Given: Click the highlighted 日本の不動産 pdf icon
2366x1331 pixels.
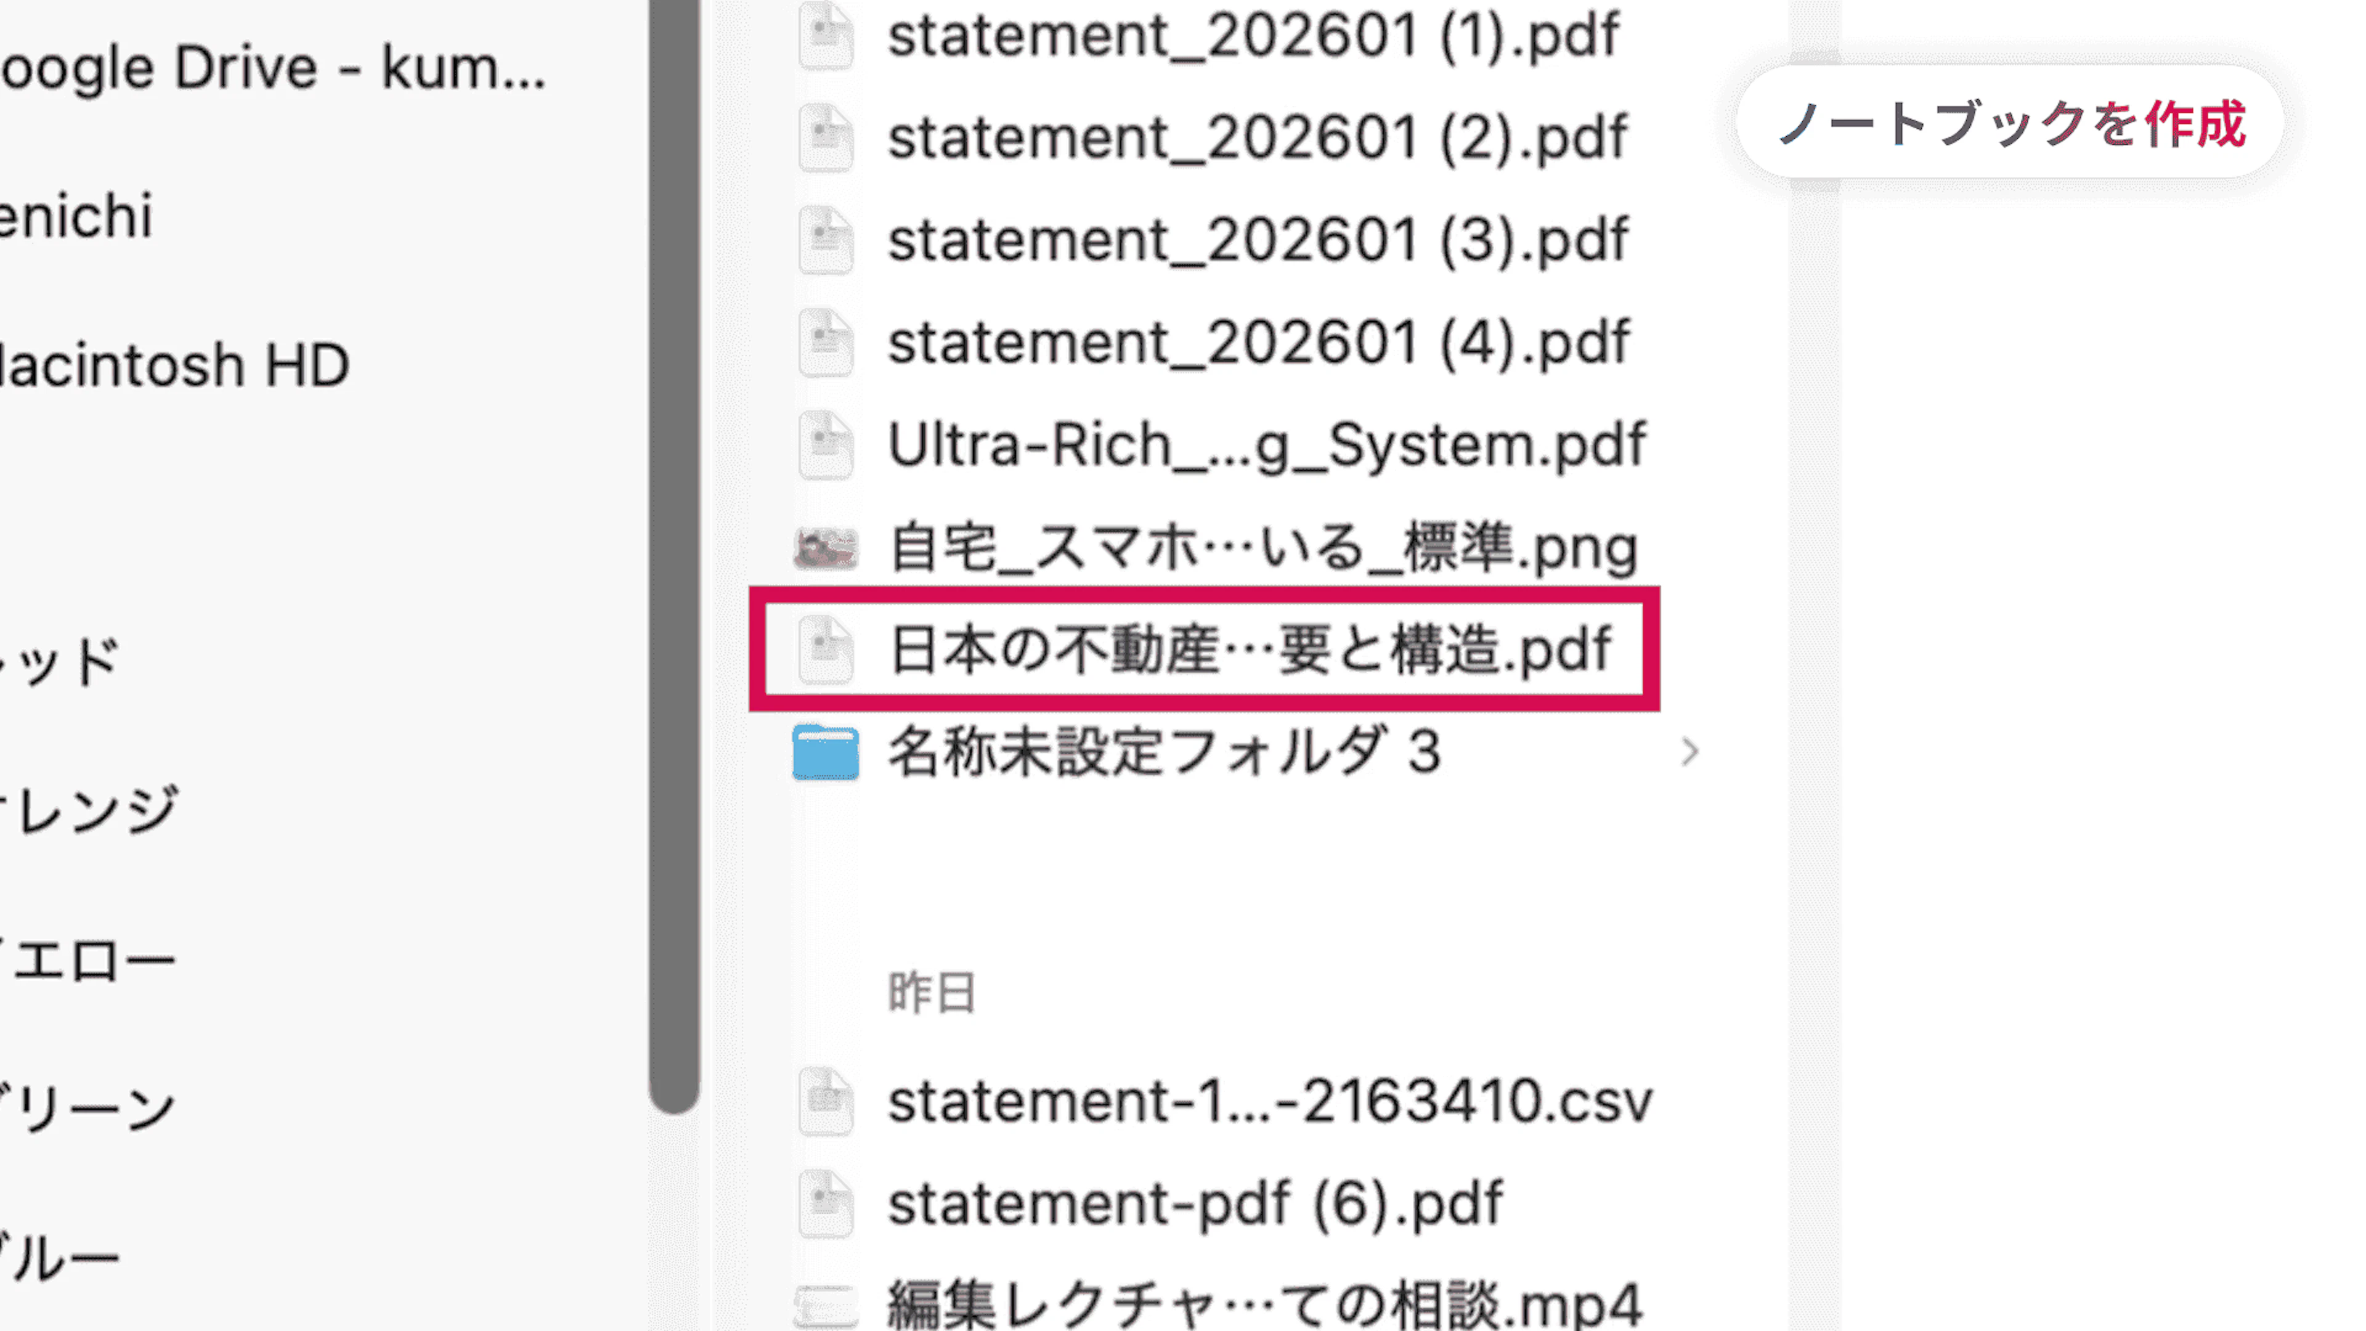Looking at the screenshot, I should (x=826, y=649).
